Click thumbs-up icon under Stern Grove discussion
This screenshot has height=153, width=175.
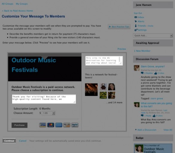[156, 73]
